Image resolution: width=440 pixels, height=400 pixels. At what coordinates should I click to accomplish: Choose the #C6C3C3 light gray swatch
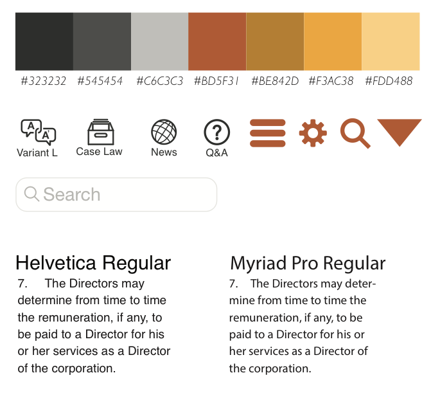160,41
